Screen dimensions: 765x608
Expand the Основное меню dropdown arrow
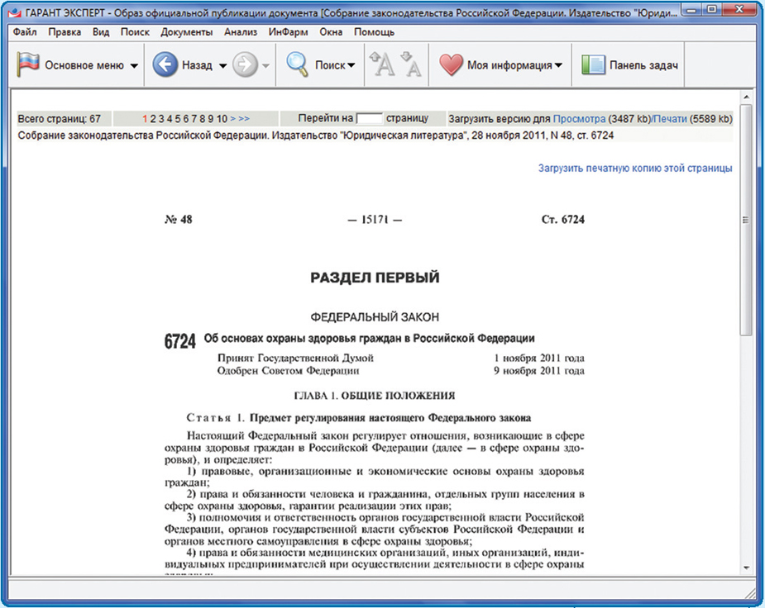(135, 66)
